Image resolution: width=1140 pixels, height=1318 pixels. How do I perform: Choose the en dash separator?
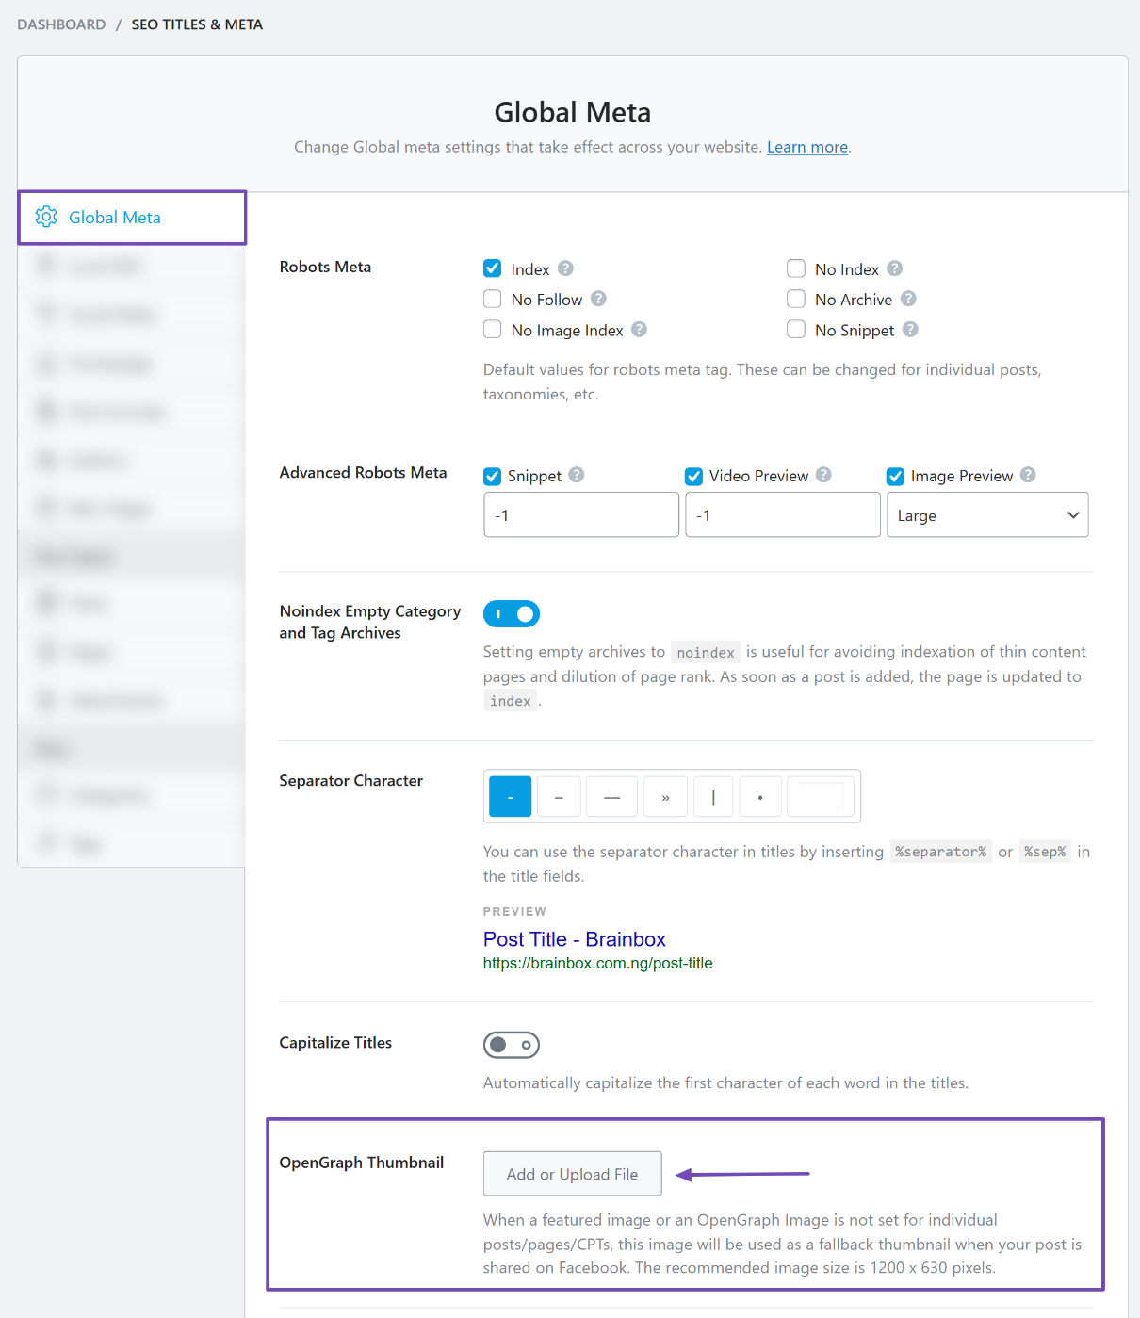559,797
